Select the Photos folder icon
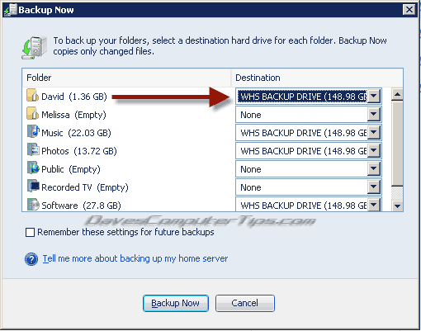 click(x=33, y=149)
